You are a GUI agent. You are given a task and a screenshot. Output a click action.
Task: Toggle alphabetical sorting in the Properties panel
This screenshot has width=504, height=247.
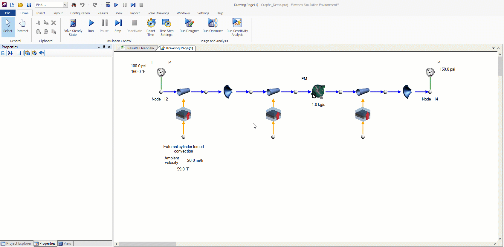pyautogui.click(x=10, y=53)
